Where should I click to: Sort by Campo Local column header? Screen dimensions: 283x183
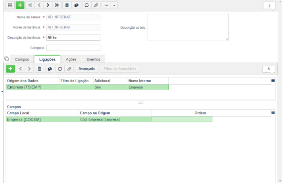[x=42, y=113]
